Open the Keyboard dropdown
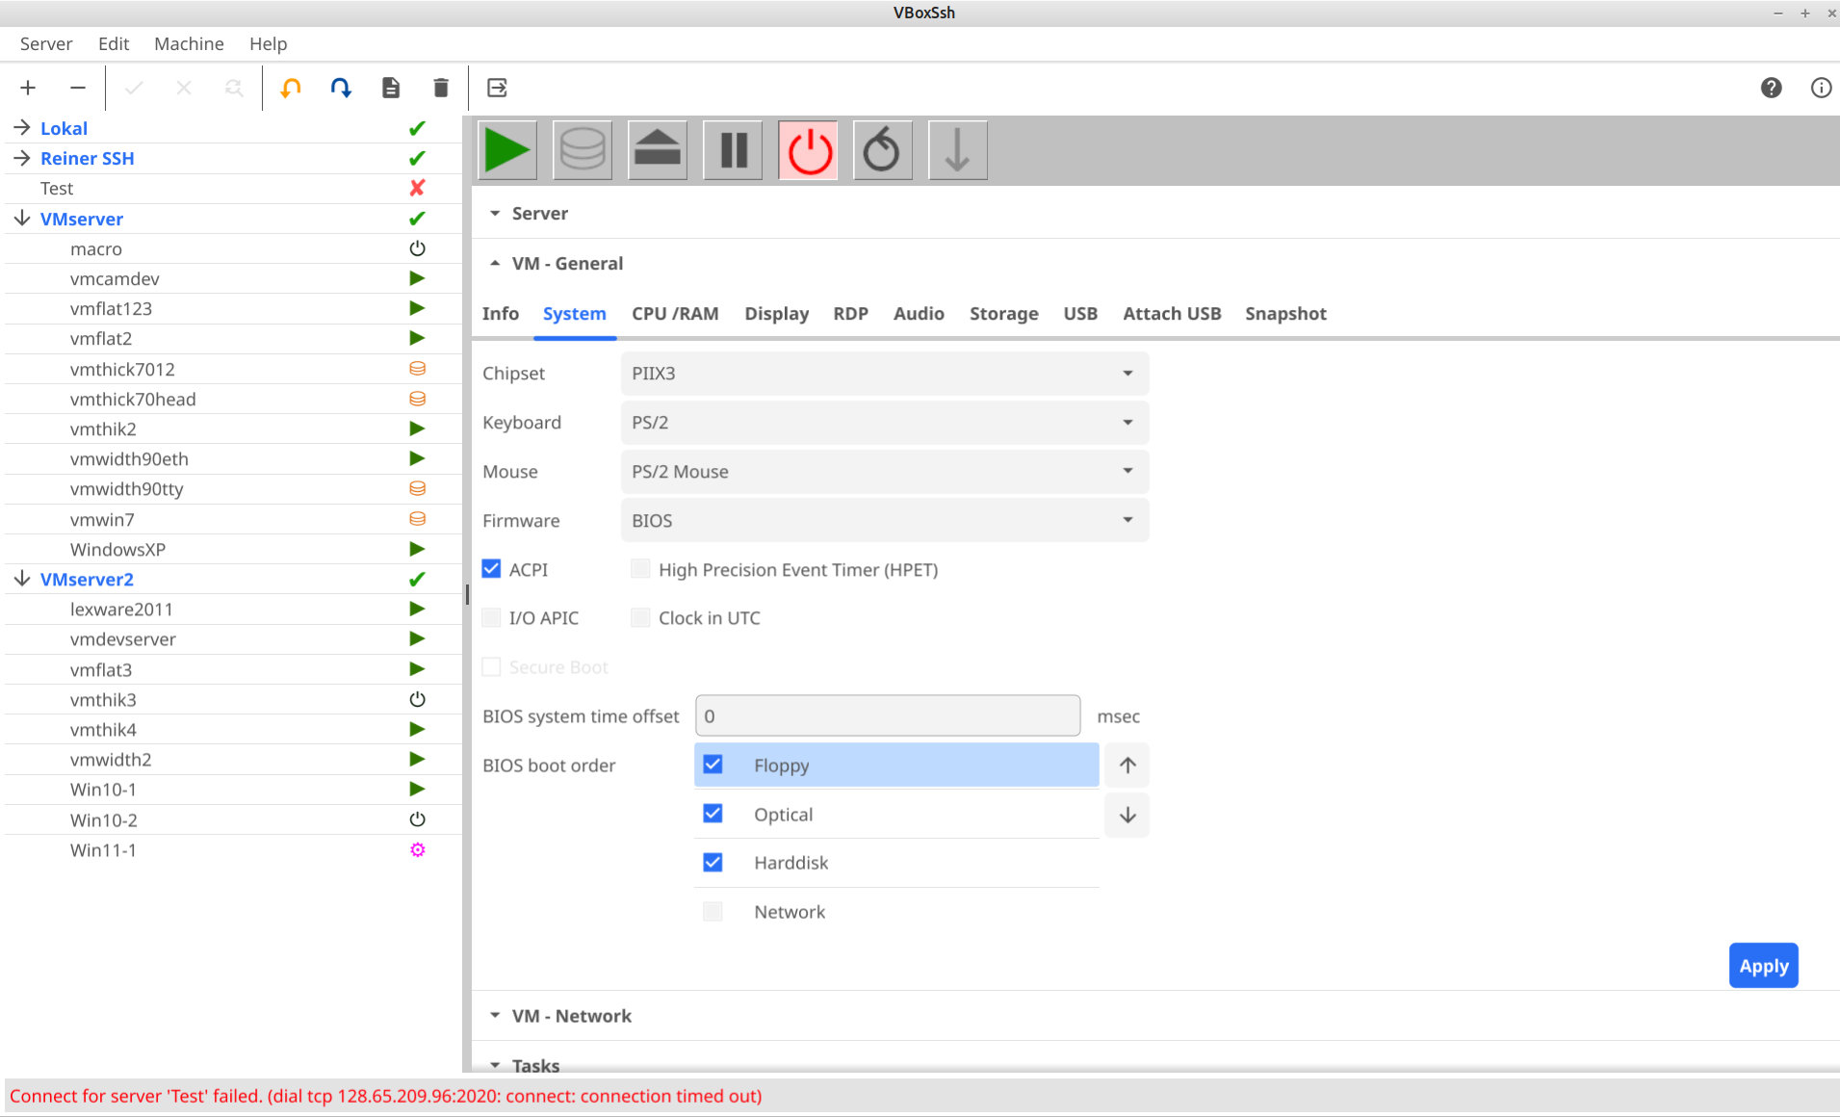This screenshot has height=1117, width=1840. point(884,423)
